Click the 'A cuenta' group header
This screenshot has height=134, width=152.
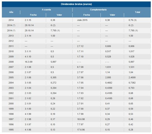(x=46, y=10)
